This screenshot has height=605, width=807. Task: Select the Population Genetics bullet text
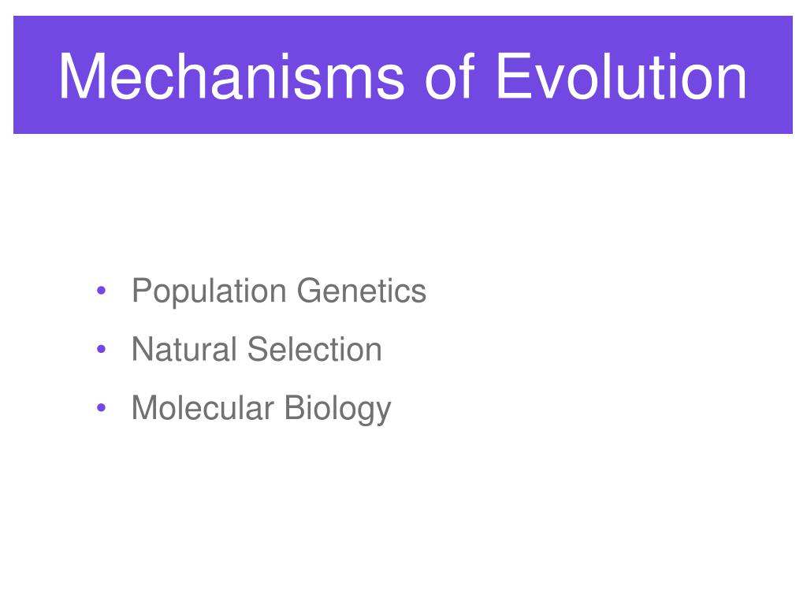point(279,291)
